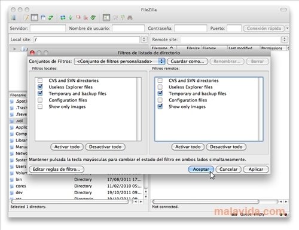The width and height of the screenshot is (299, 230).
Task: Toggle local directory tree view icon
Action: pyautogui.click(x=35, y=18)
